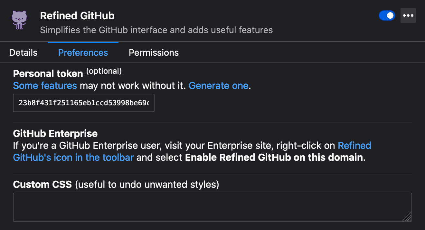
Task: Select the Preferences tab
Action: tap(83, 53)
